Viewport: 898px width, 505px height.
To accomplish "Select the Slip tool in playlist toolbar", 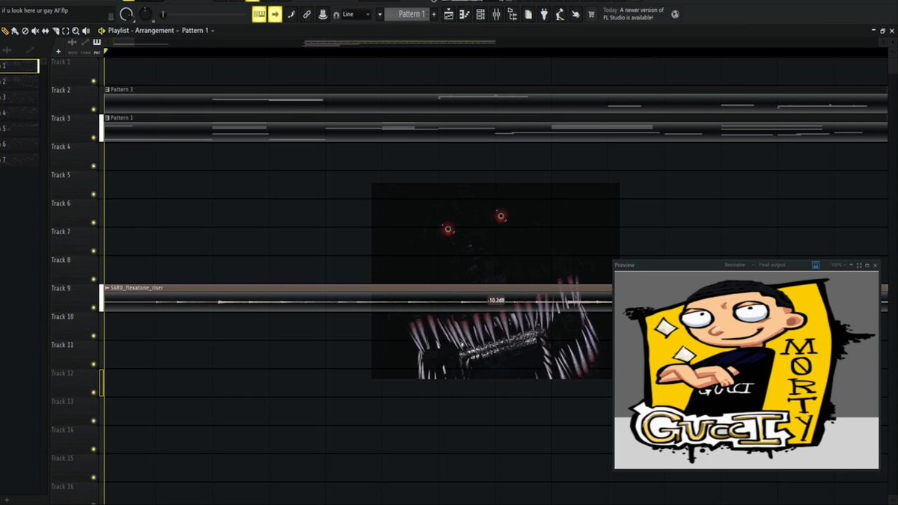I will pyautogui.click(x=46, y=31).
